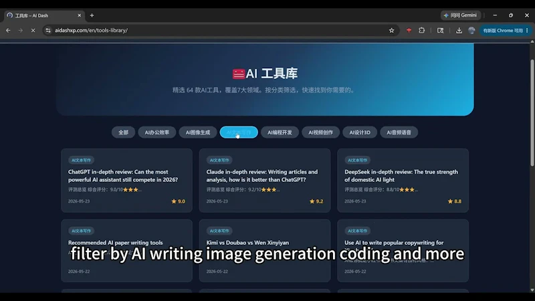This screenshot has width=535, height=301.
Task: Filter by AI视频创作
Action: coord(321,132)
